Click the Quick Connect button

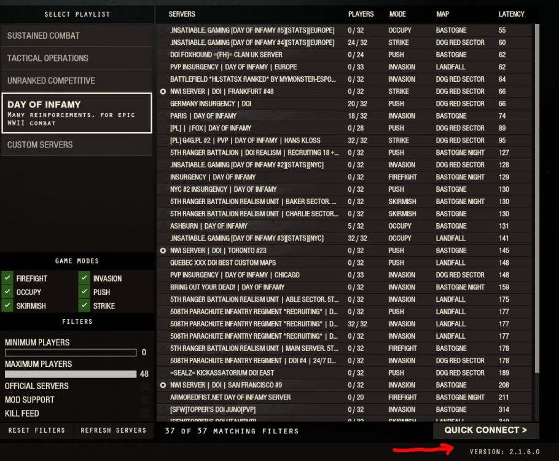coord(485,430)
